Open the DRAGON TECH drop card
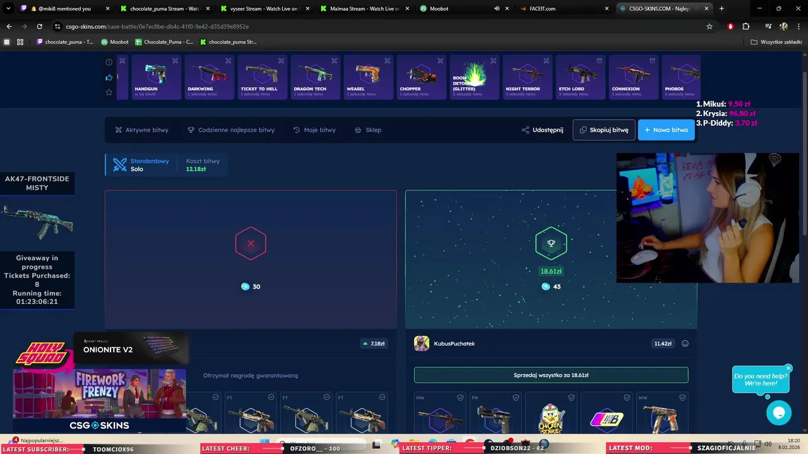808x454 pixels. [x=315, y=77]
